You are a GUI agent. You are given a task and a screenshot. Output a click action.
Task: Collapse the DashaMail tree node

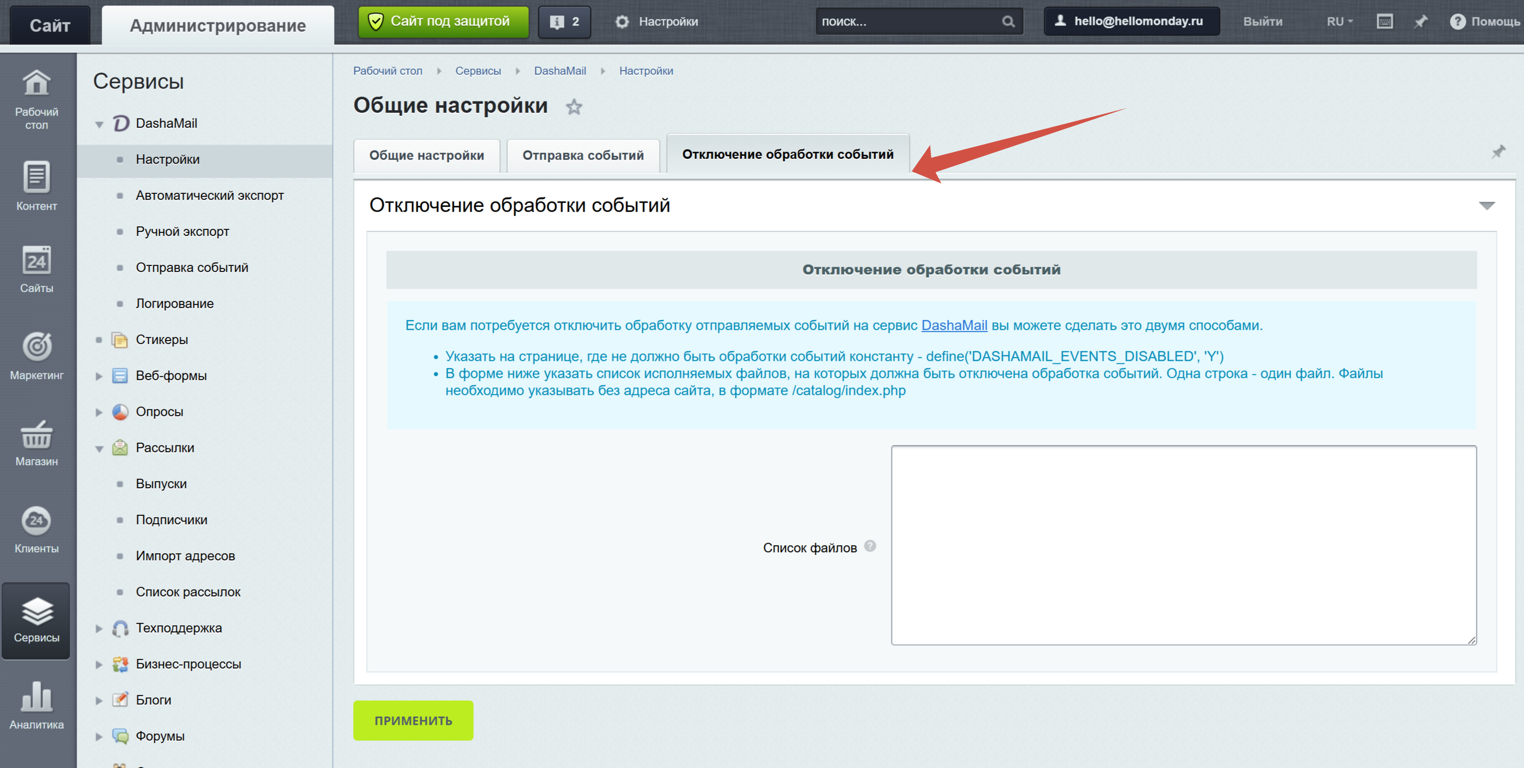[99, 124]
